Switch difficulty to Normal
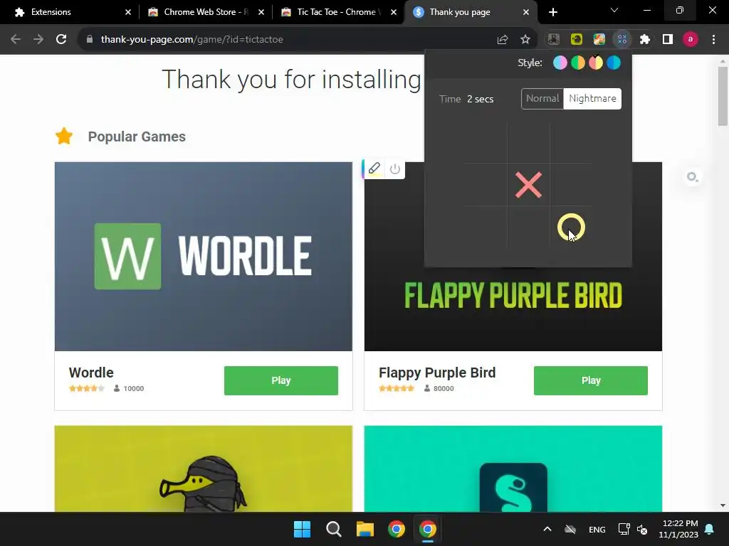 (x=542, y=98)
